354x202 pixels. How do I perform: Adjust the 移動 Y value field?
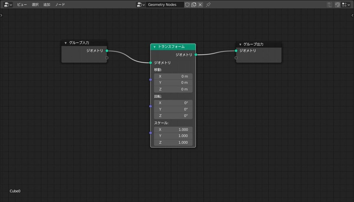coord(173,83)
